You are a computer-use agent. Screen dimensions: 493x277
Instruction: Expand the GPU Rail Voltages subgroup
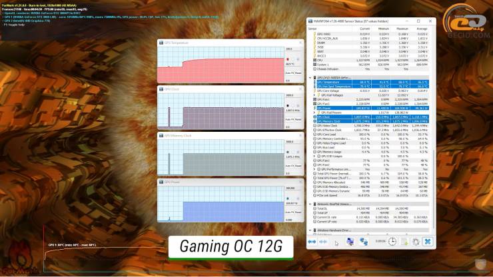coord(314,95)
